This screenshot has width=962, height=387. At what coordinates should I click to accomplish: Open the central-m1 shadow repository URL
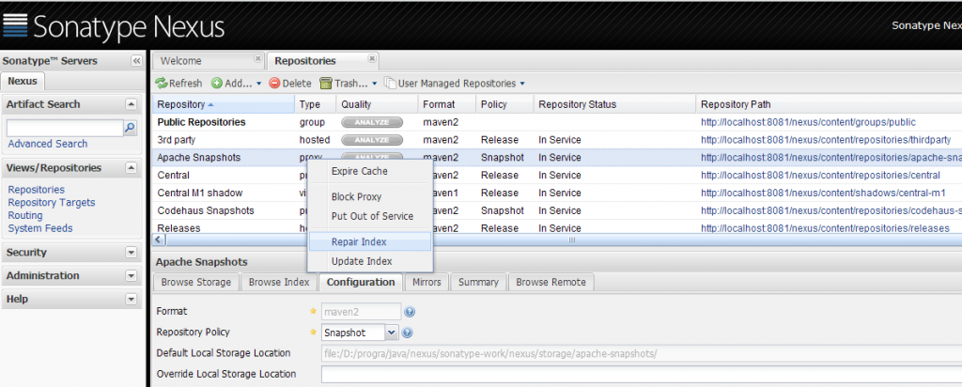(x=823, y=193)
